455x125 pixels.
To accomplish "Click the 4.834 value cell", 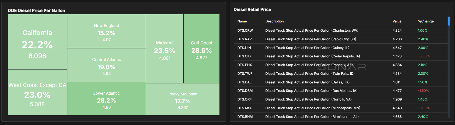I will pos(397,65).
